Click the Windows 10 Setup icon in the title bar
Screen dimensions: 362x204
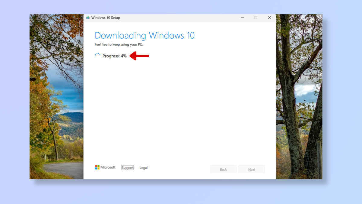87,18
